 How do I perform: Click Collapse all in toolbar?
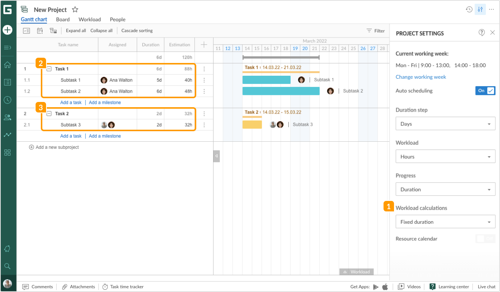click(x=101, y=31)
